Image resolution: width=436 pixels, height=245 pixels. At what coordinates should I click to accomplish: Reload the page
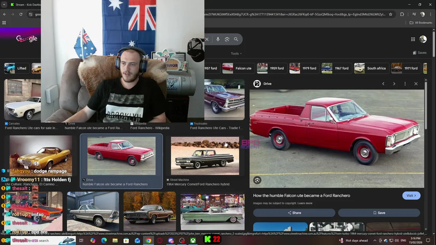click(21, 14)
